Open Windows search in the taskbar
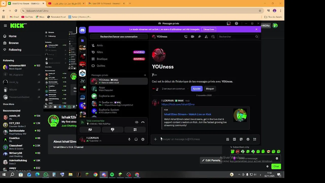 tap(12, 175)
